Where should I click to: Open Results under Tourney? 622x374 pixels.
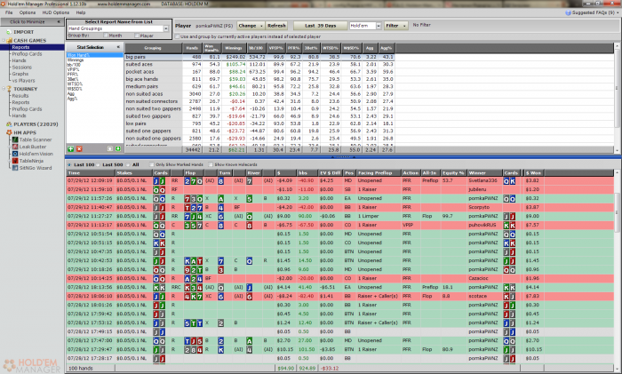pyautogui.click(x=20, y=96)
